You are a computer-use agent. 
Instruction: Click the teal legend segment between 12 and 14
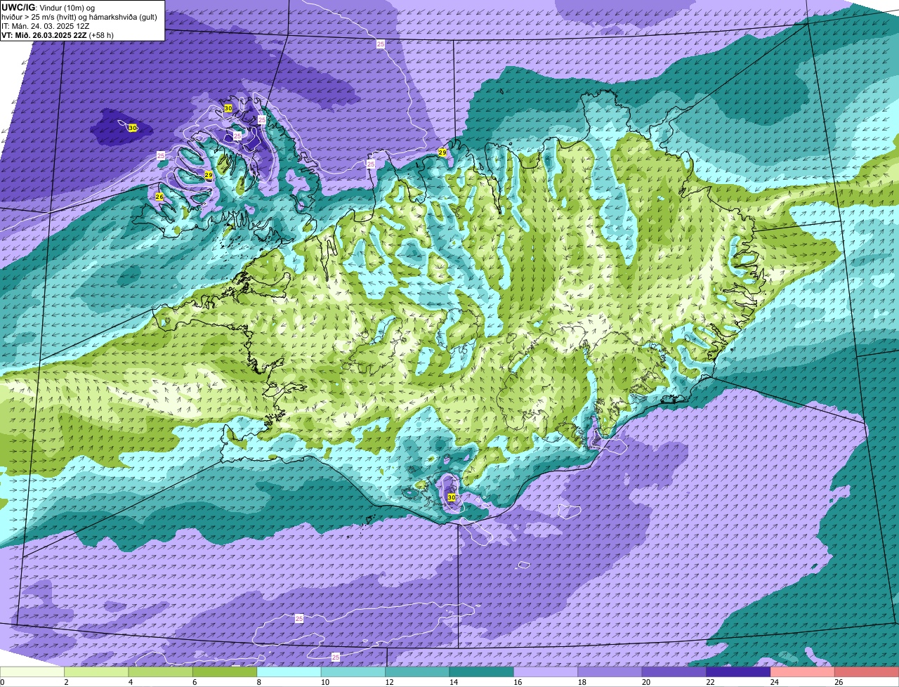click(417, 672)
